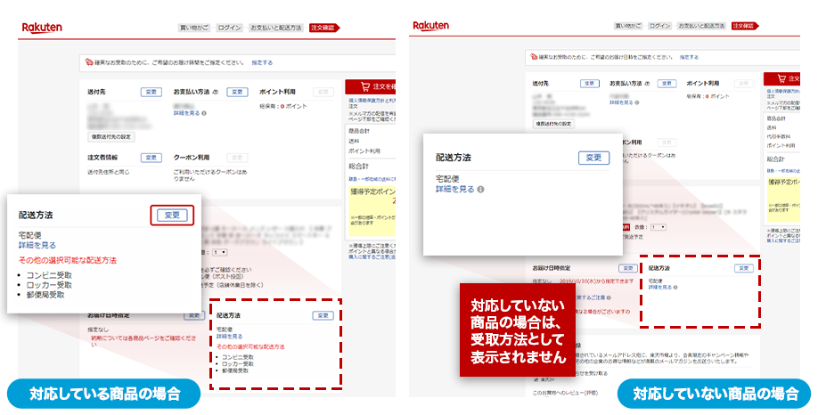Click 複数送付先の設定 button in the left screenshot
Image resolution: width=818 pixels, height=415 pixels.
click(x=111, y=136)
